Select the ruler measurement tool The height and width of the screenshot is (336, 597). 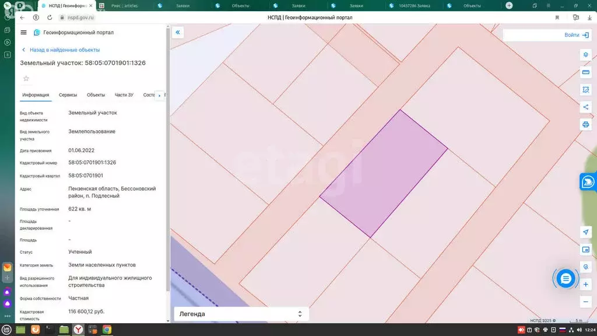(586, 72)
